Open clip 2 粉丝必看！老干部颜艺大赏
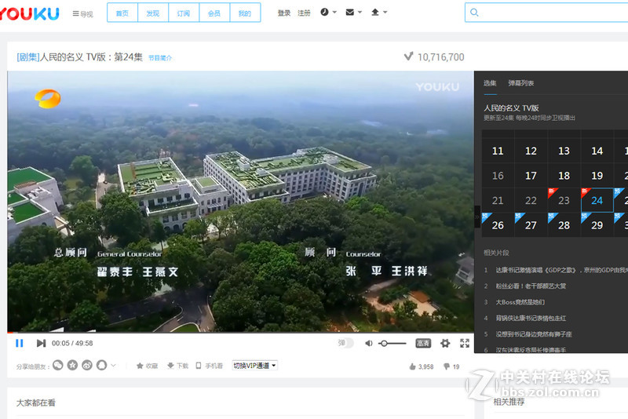The width and height of the screenshot is (628, 419). pyautogui.click(x=531, y=286)
